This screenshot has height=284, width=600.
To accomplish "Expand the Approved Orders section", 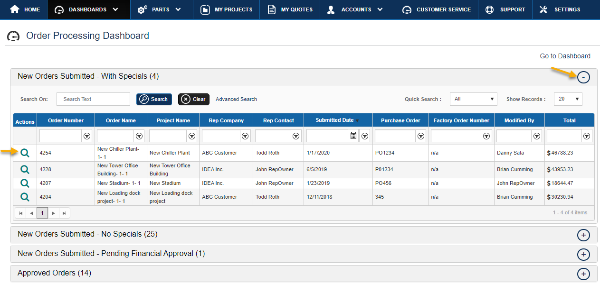I will click(583, 274).
